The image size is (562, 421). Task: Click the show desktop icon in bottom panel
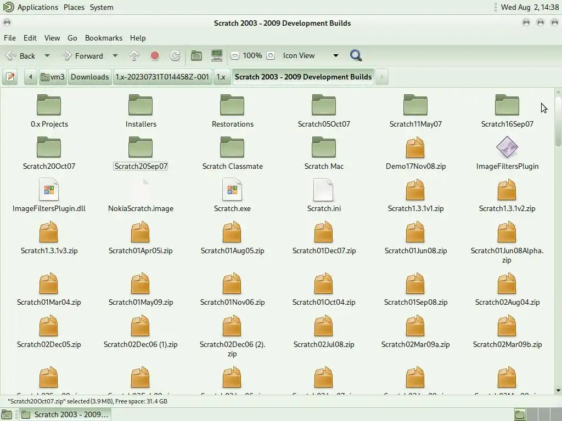7,414
